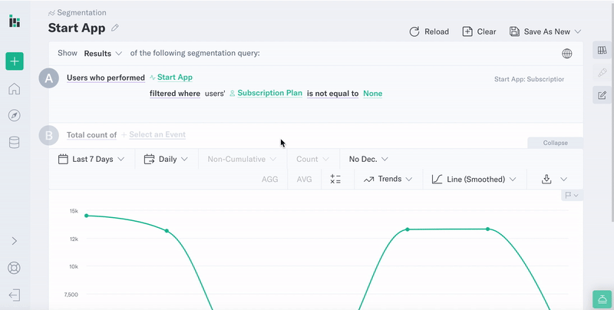
Task: Open the flag annotations dropdown
Action: 572,195
